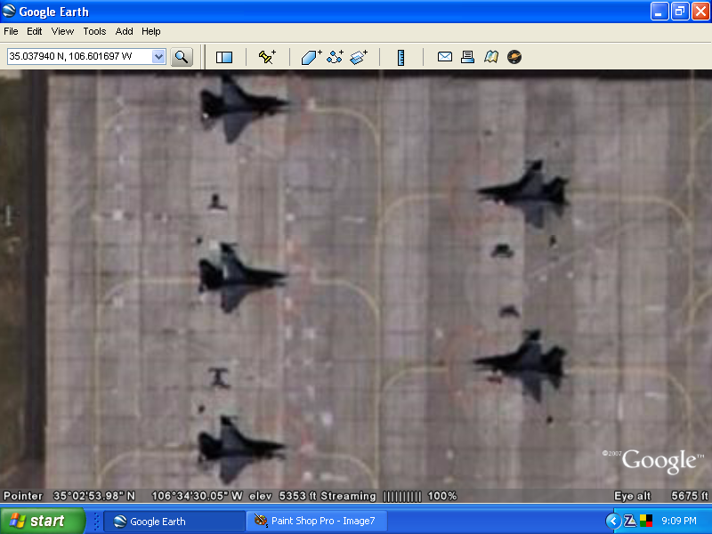Viewport: 712px width, 534px height.
Task: Open view in Google Maps icon
Action: (491, 57)
